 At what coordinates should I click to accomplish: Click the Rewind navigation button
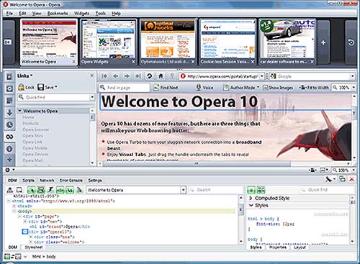coord(104,76)
